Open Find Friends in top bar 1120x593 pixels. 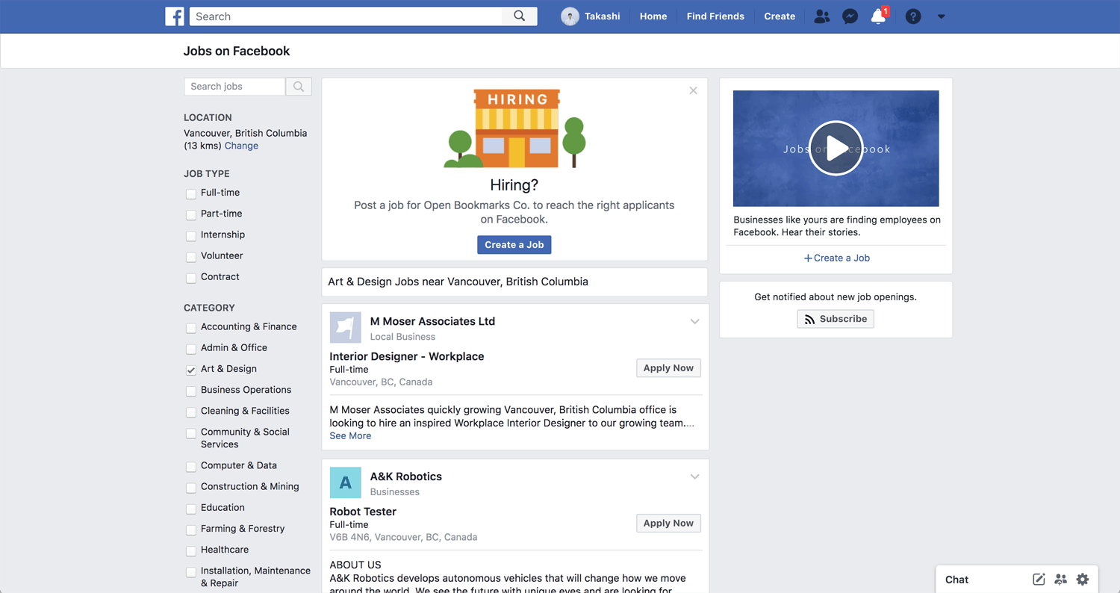point(715,16)
